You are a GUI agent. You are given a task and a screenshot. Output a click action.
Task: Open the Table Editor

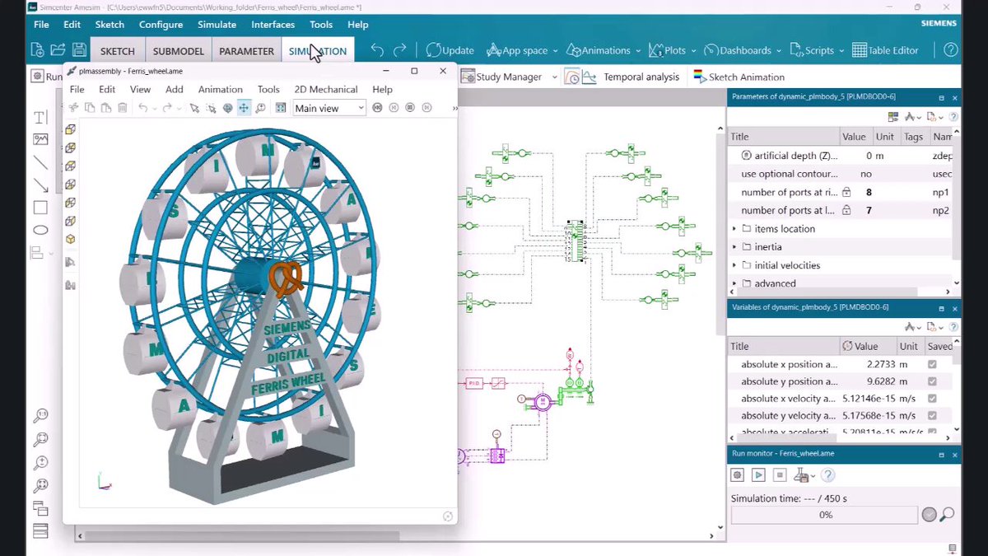click(885, 50)
